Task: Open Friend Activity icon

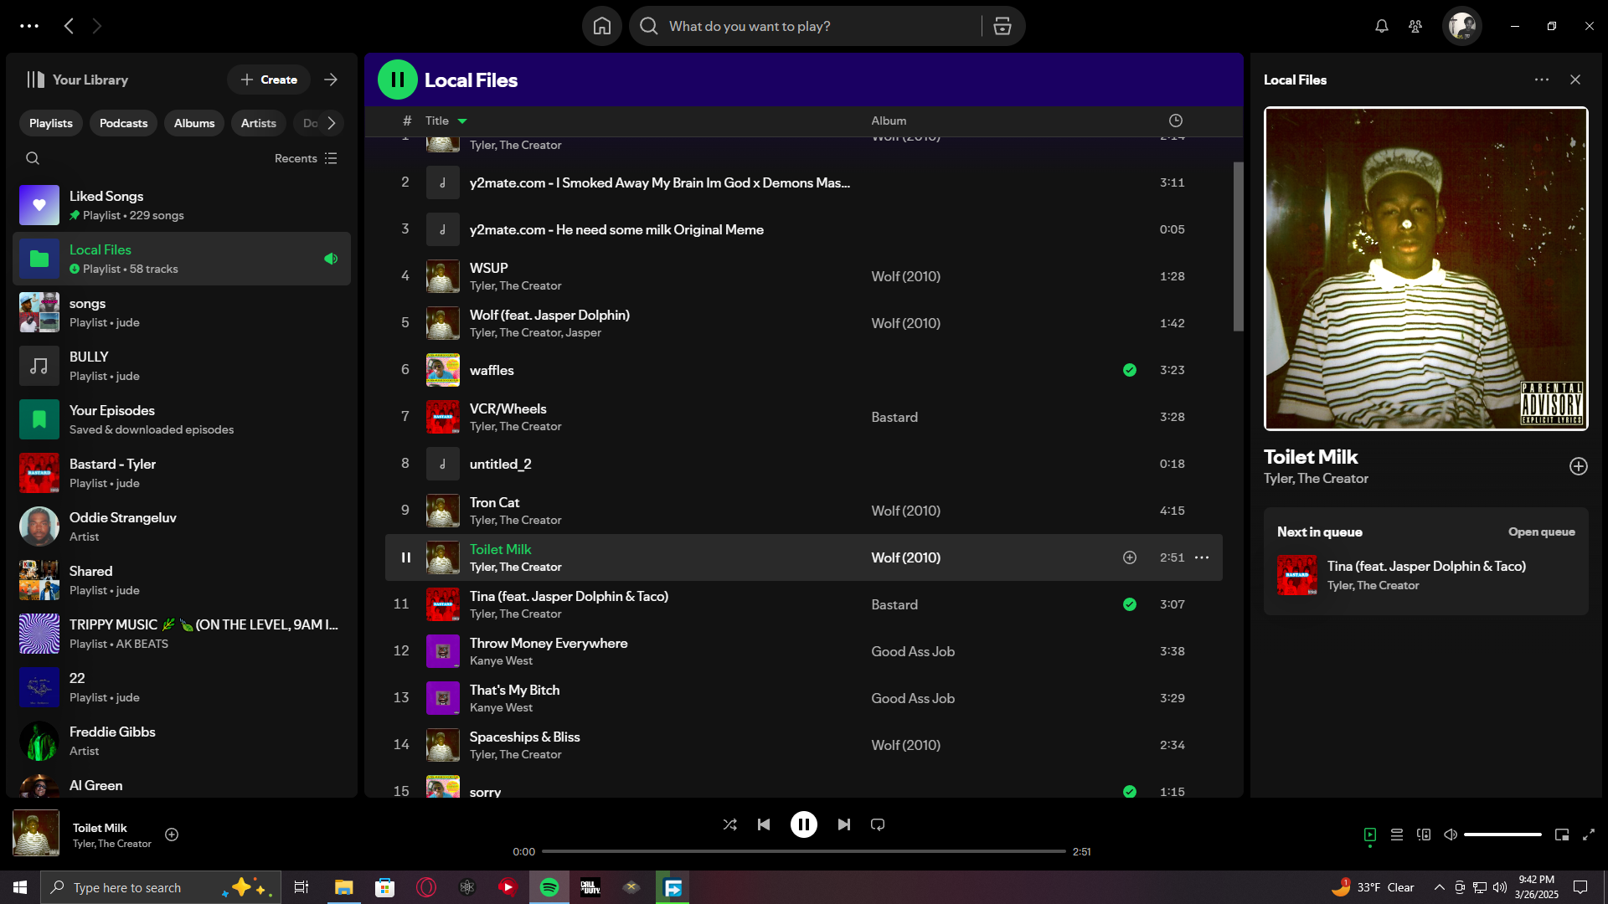Action: tap(1415, 26)
